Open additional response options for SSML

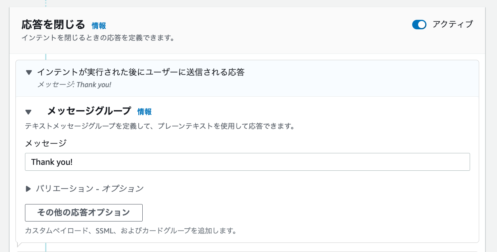[84, 213]
